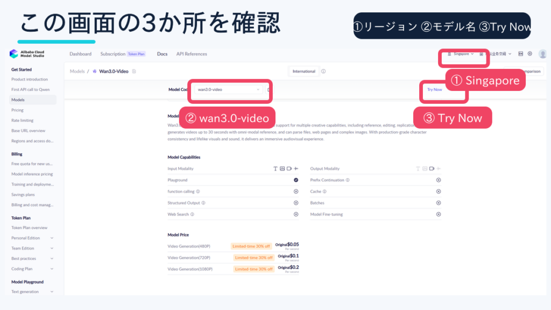Click the language switch icon in header
Image resolution: width=551 pixels, height=310 pixels.
[520, 54]
